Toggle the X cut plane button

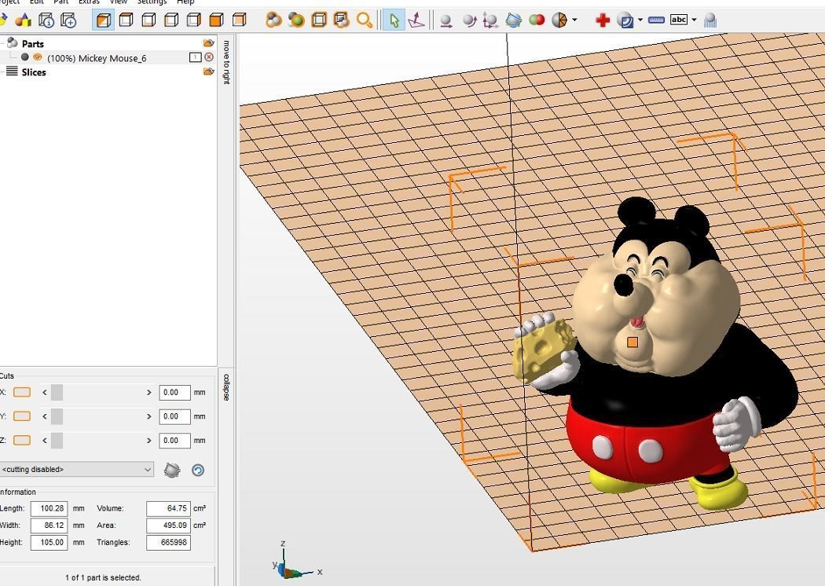(x=21, y=392)
